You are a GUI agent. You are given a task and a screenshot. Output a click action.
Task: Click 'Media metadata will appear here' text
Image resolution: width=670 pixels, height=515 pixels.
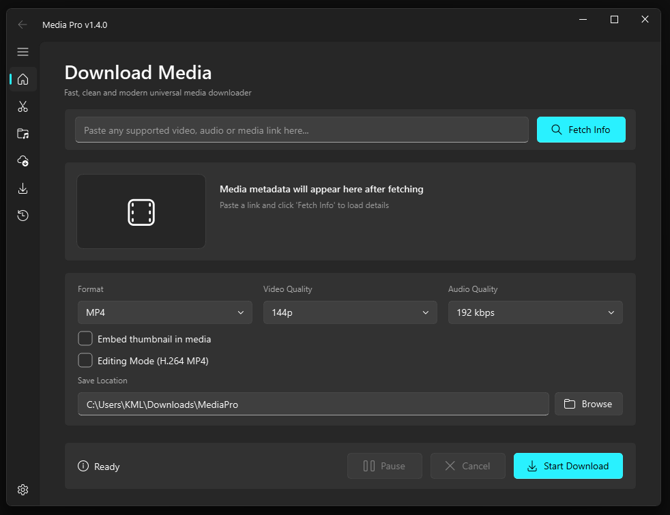click(x=321, y=189)
